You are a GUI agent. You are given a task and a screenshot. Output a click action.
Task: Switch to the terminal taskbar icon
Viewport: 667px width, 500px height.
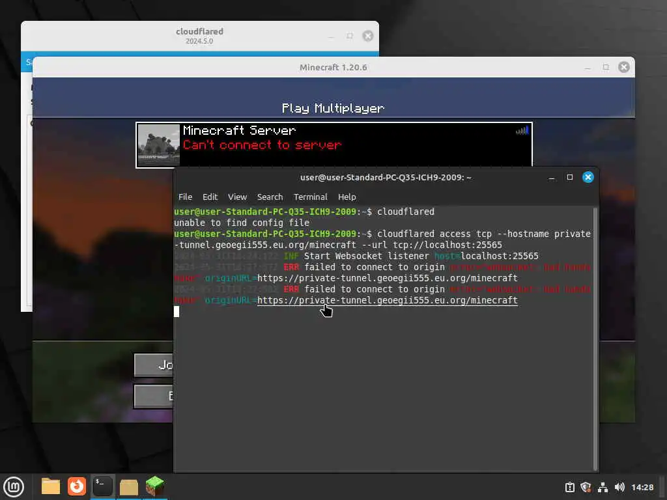tap(102, 486)
